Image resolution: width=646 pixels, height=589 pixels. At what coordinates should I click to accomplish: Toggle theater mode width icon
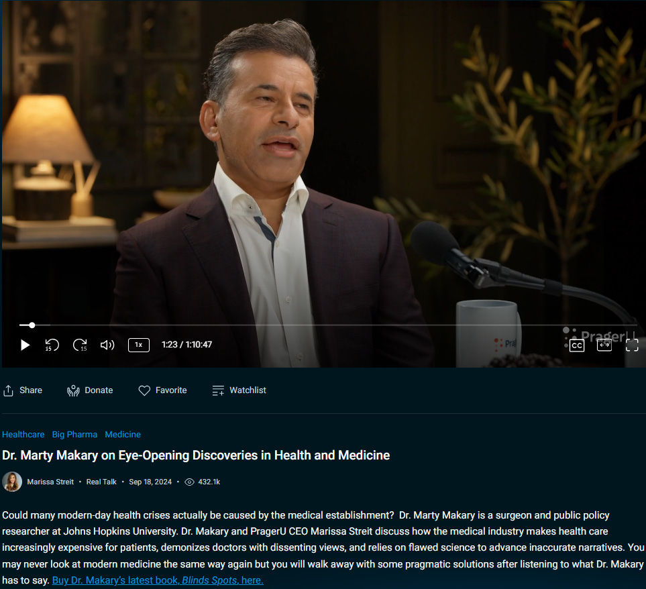tap(604, 345)
